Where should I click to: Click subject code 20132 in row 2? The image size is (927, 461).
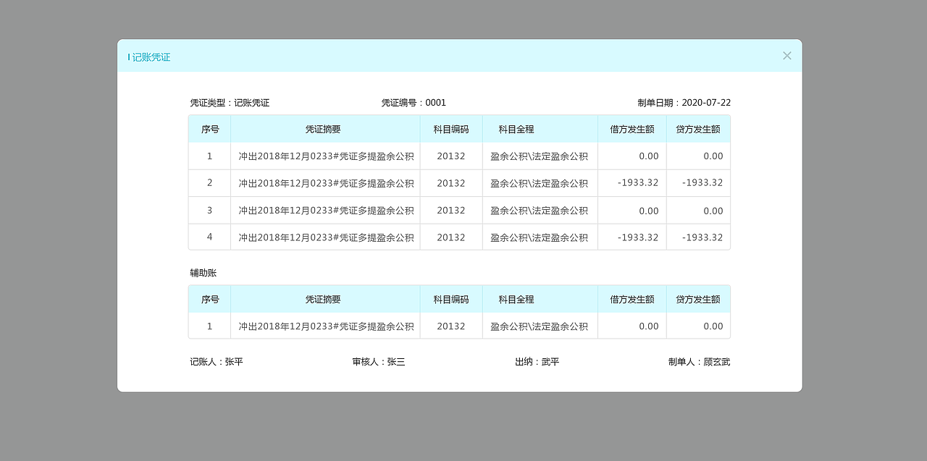450,182
